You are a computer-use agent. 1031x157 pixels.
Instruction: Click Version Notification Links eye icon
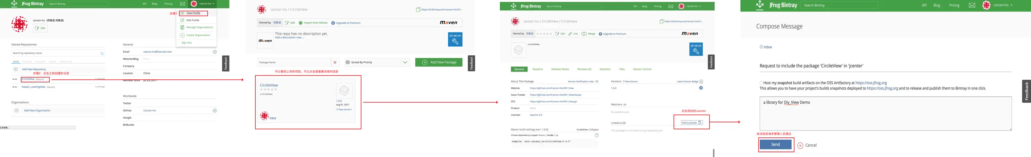597,81
